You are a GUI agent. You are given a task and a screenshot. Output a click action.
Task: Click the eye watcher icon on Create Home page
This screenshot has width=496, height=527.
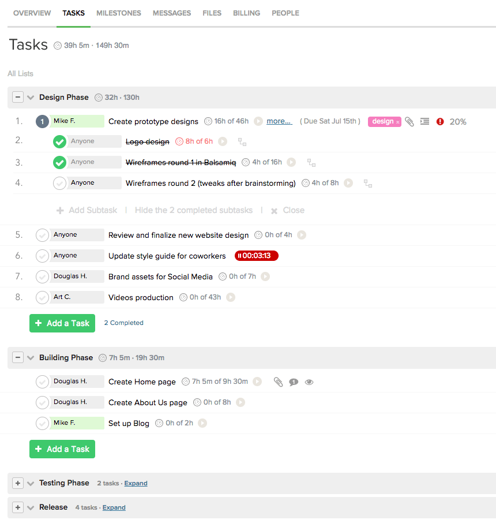tap(309, 382)
